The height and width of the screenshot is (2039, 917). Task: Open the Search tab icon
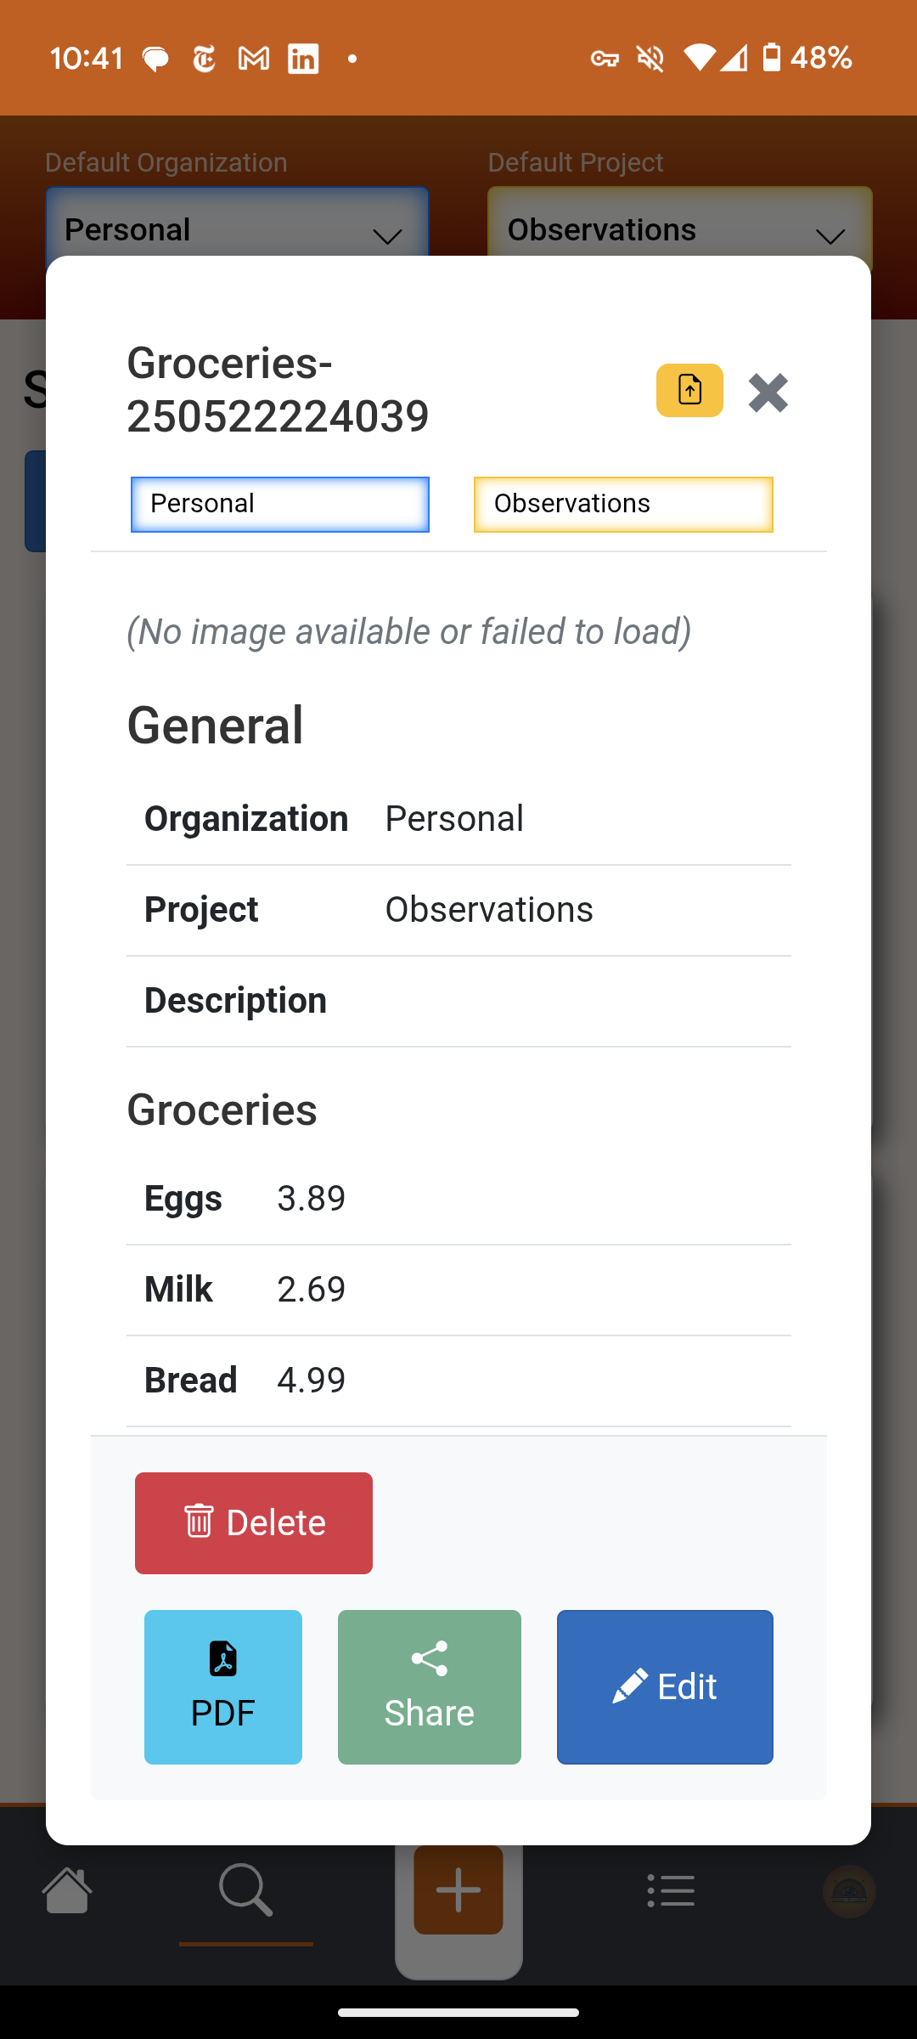click(245, 1891)
